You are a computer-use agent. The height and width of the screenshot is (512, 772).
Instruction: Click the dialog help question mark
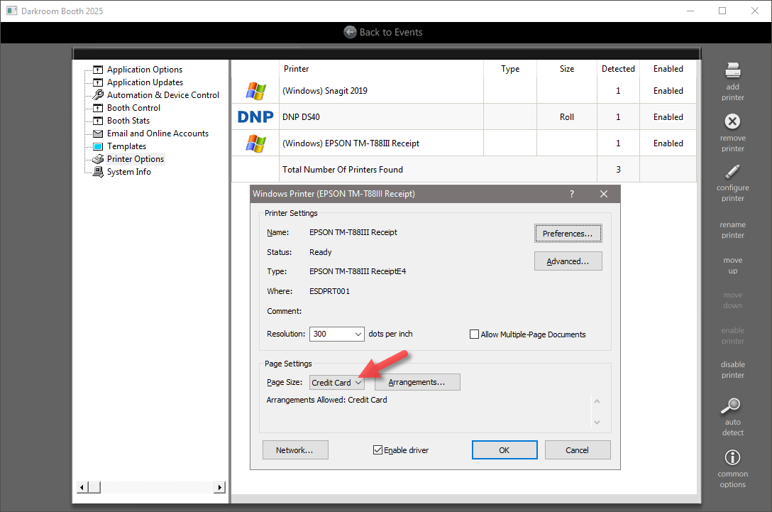(x=572, y=194)
